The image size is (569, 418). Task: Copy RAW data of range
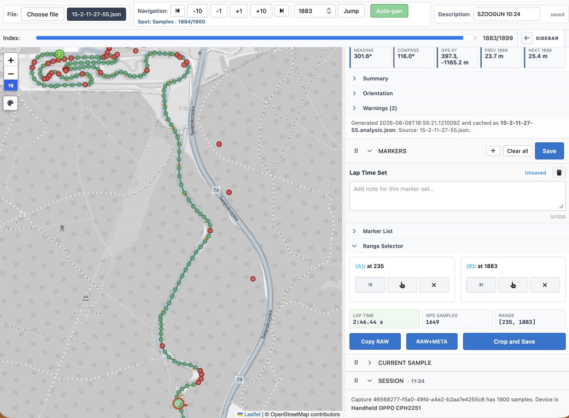coord(375,341)
